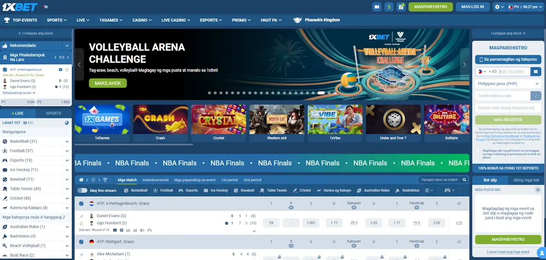Select the Inirerekomenda tab
Image resolution: width=546 pixels, height=260 pixels.
click(x=156, y=180)
